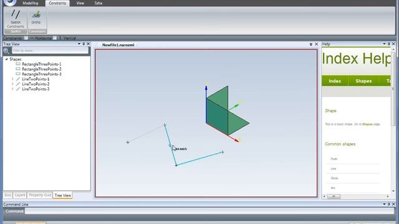Focus the Filter by name field
This screenshot has height=224, width=399.
tap(50, 50)
